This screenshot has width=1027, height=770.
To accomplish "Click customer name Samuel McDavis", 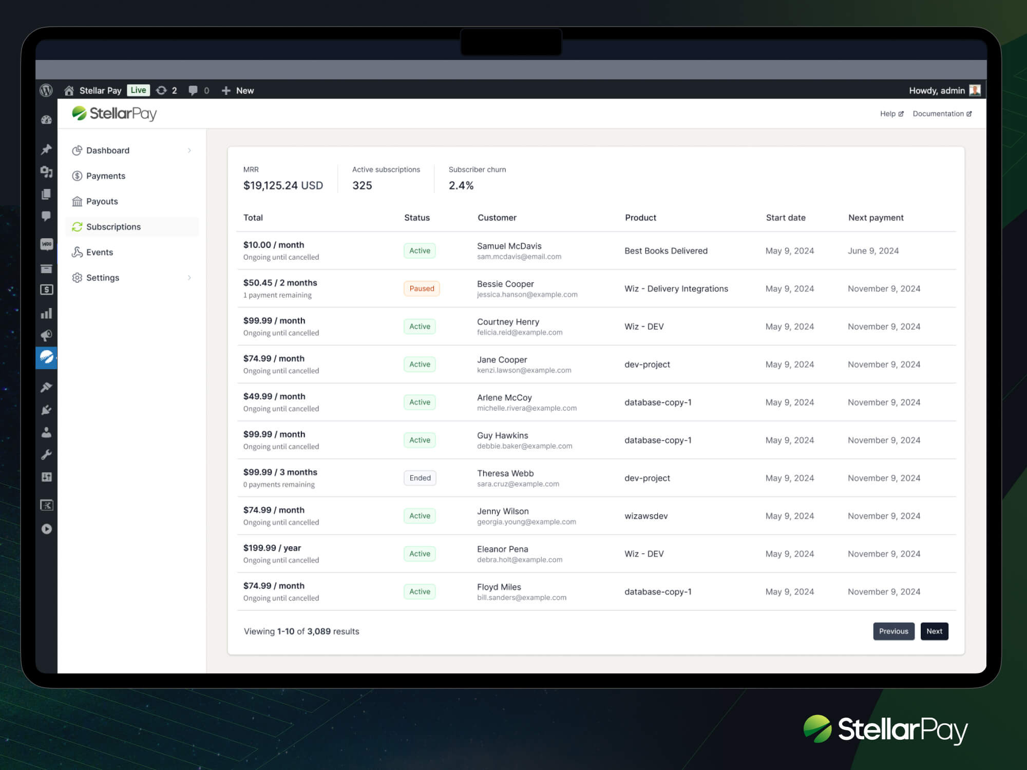I will pyautogui.click(x=509, y=246).
